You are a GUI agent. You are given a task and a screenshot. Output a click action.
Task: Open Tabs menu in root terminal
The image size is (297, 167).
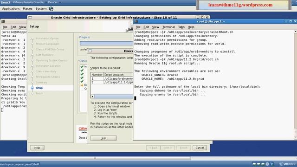click(181, 27)
